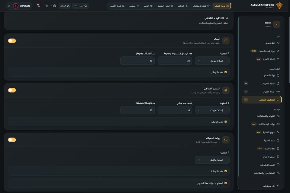Uncheck حذف الرسائل checkbox in spam card
Screen dimensions: 290x193
click(225, 72)
